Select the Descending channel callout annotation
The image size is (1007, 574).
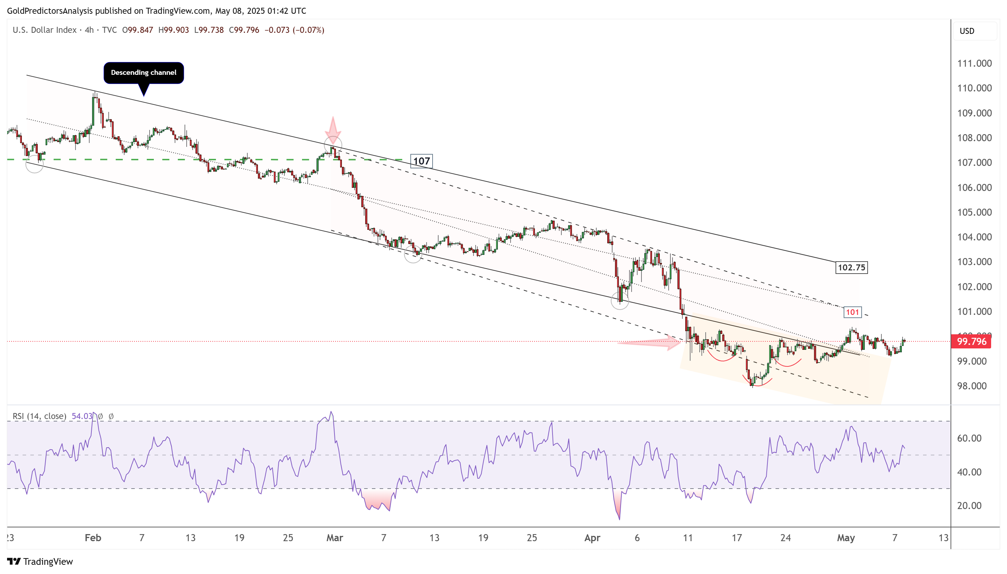tap(144, 73)
